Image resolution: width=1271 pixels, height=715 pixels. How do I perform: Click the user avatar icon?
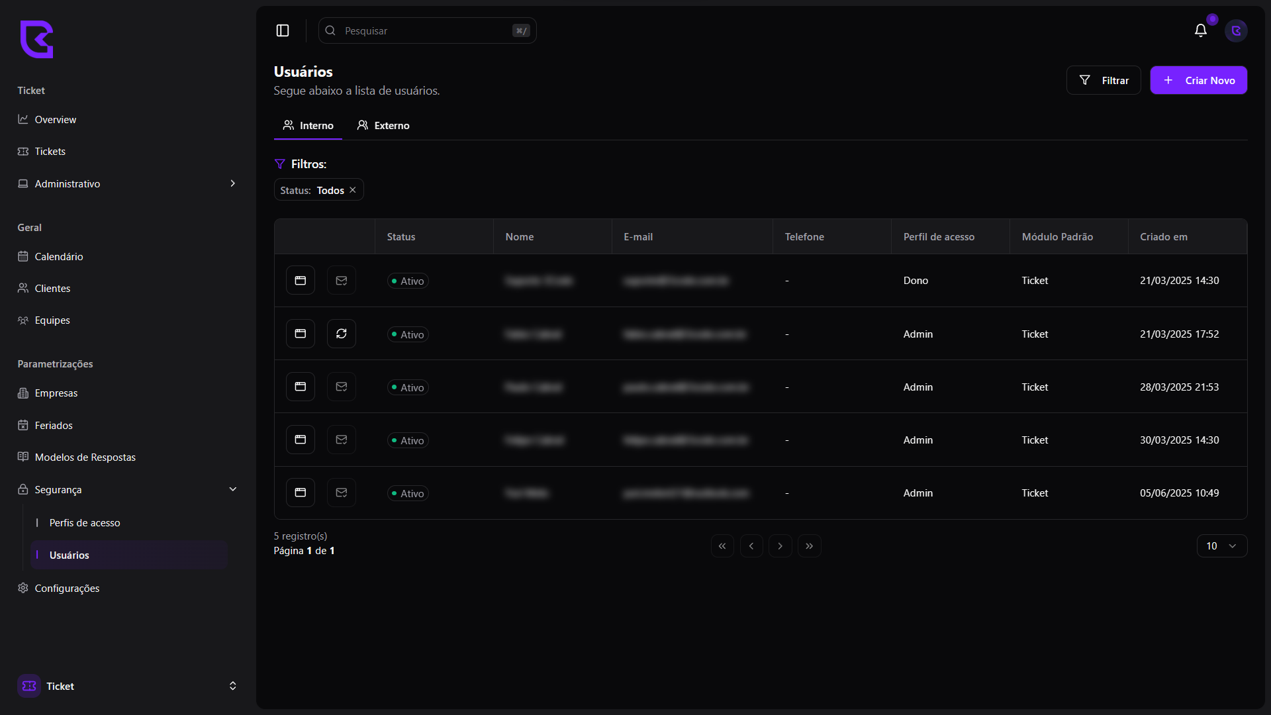tap(1236, 30)
